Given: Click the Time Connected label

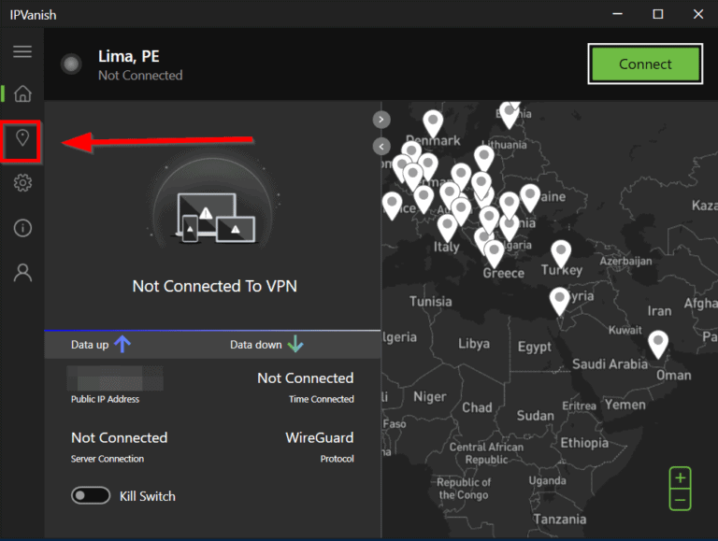Looking at the screenshot, I should click(322, 399).
